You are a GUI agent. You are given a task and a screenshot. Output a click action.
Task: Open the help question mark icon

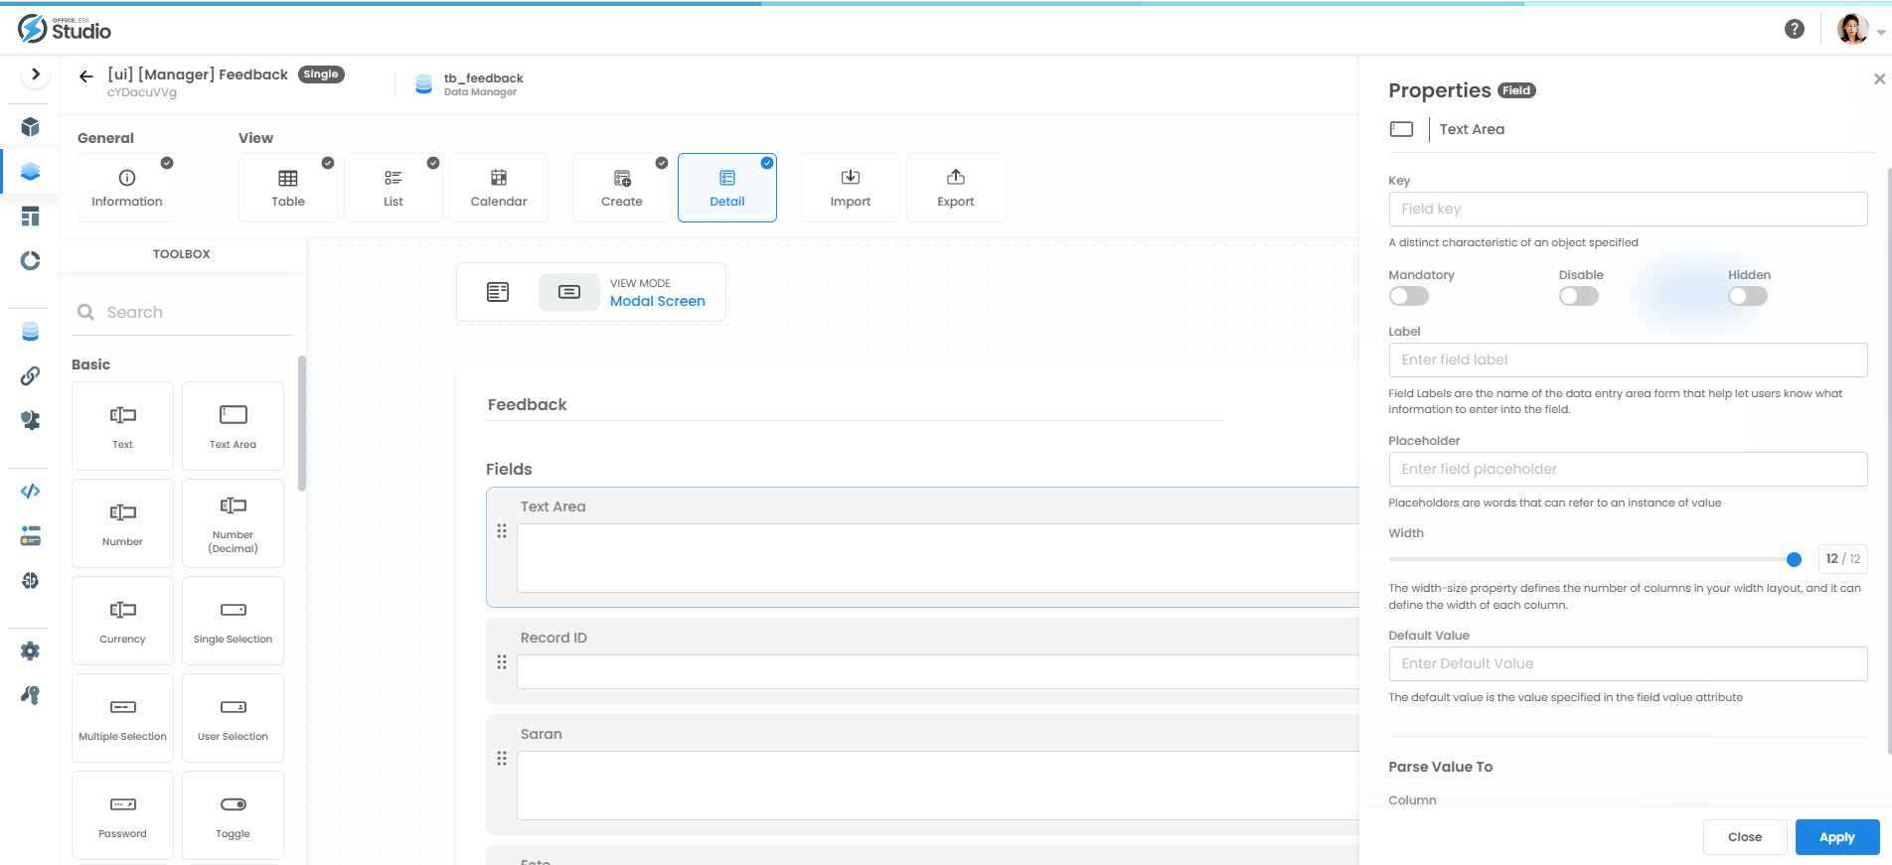point(1795,29)
